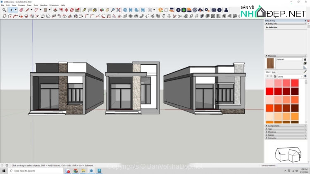The height and width of the screenshot is (174, 310).
Task: Select the Paint Bucket tool
Action: coord(96,10)
